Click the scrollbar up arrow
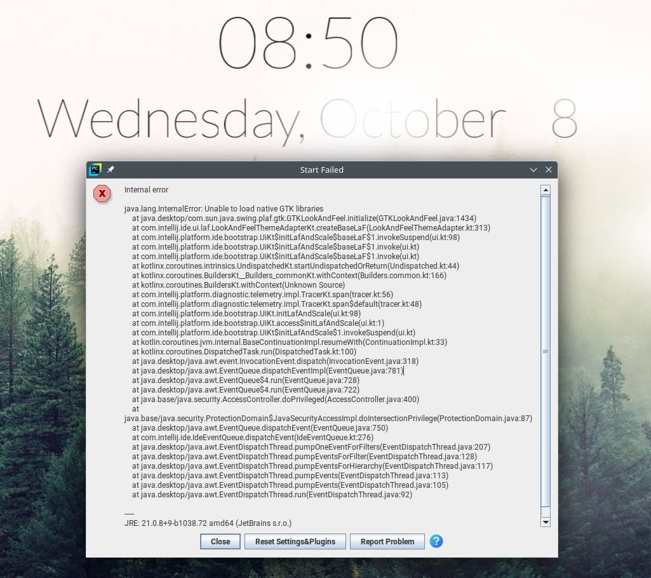651x578 pixels. 545,190
